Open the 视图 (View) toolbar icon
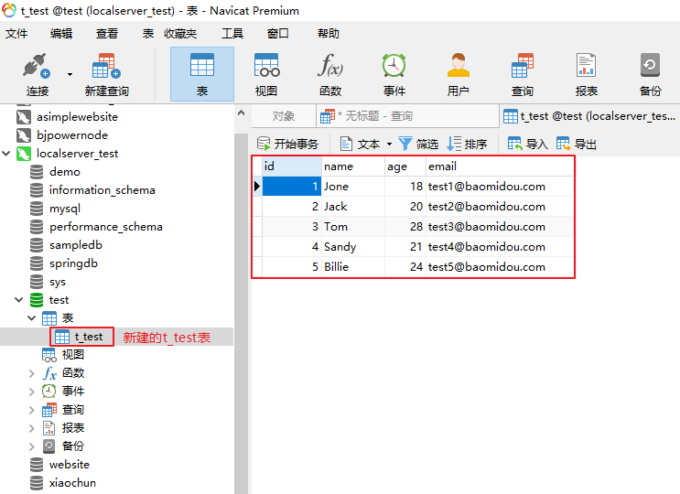 [266, 74]
